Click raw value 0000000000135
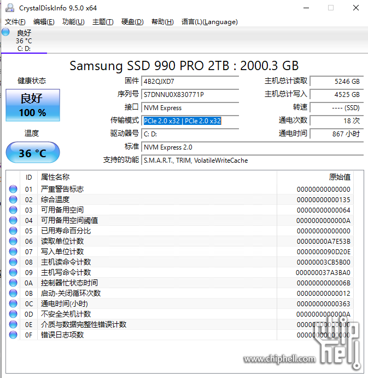This screenshot has width=368, height=378. (324, 199)
